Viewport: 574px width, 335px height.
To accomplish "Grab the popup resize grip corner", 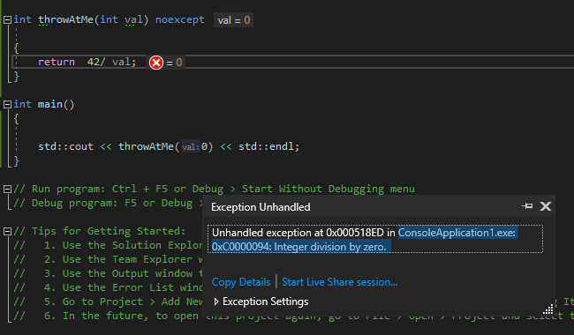I will click(548, 309).
